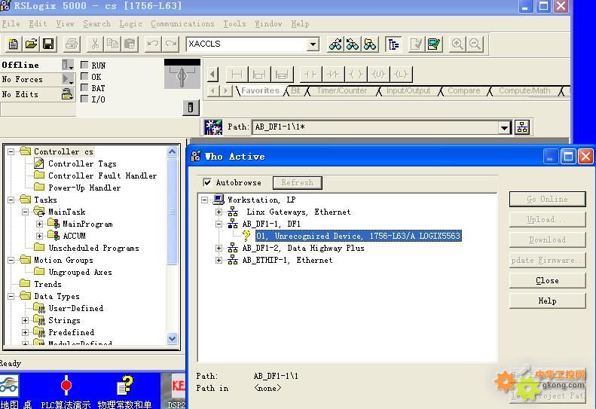Click the Save floppy disk icon
Image resolution: width=596 pixels, height=409 pixels.
[x=48, y=44]
